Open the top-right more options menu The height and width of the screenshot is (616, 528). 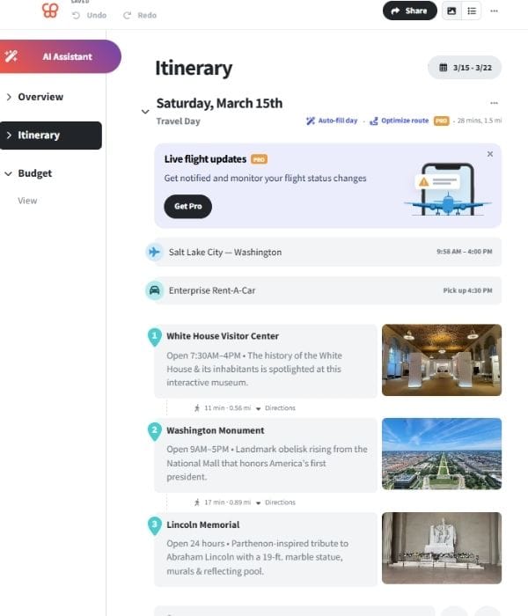coord(495,11)
